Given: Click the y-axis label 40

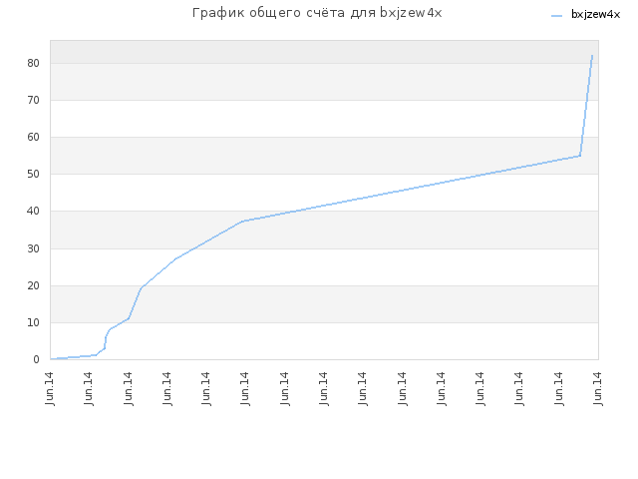Looking at the screenshot, I should click(33, 211).
